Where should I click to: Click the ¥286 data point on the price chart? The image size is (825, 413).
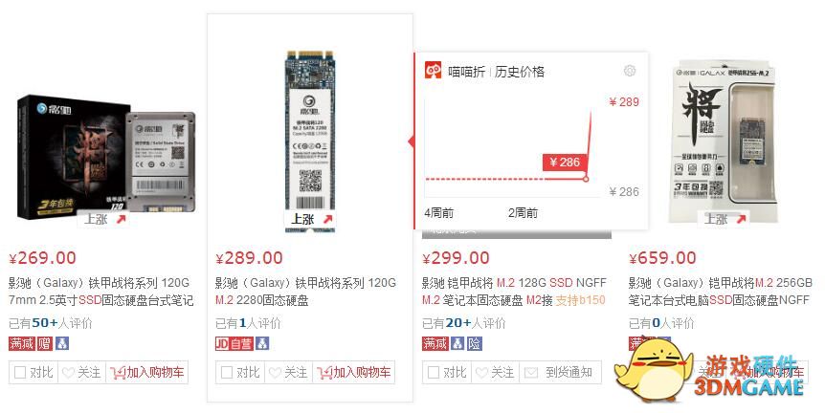[586, 179]
